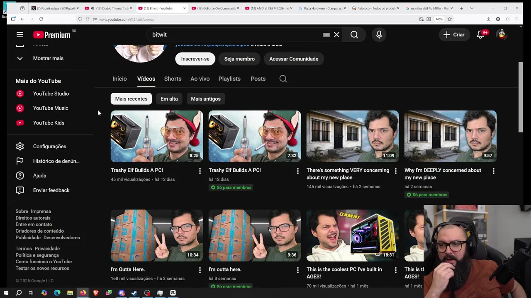The width and height of the screenshot is (531, 298).
Task: Click the Seja membro button
Action: 239,59
